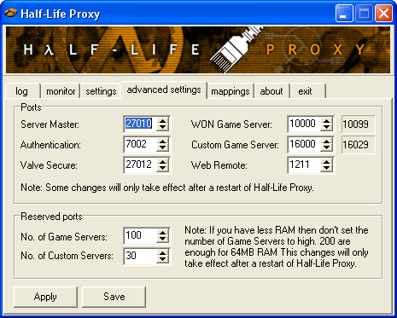Click the restart note text in Ports
This screenshot has width=397, height=318.
point(167,188)
